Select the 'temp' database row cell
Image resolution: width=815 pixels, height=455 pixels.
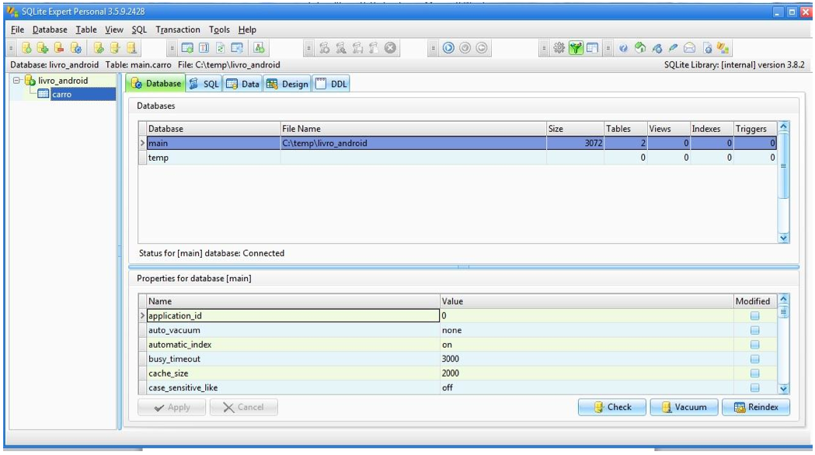214,158
